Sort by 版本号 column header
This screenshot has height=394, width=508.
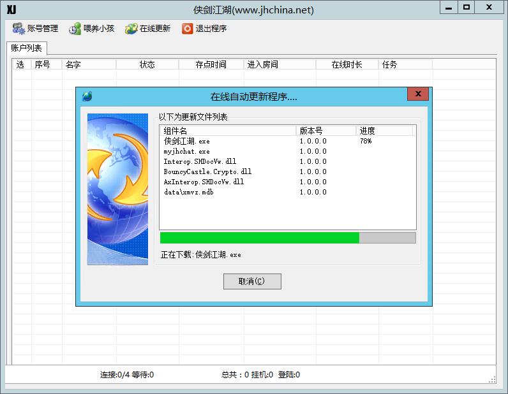tap(326, 131)
